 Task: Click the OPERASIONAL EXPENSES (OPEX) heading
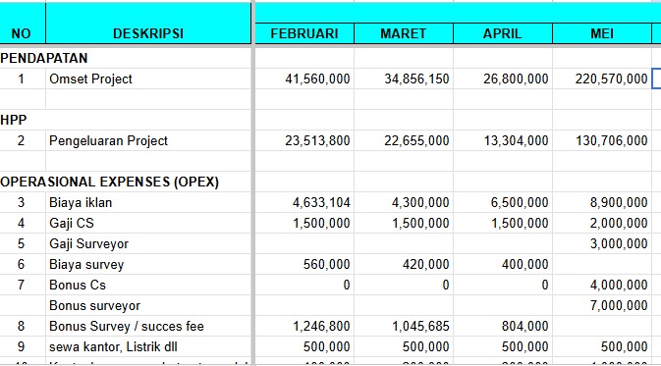[110, 182]
